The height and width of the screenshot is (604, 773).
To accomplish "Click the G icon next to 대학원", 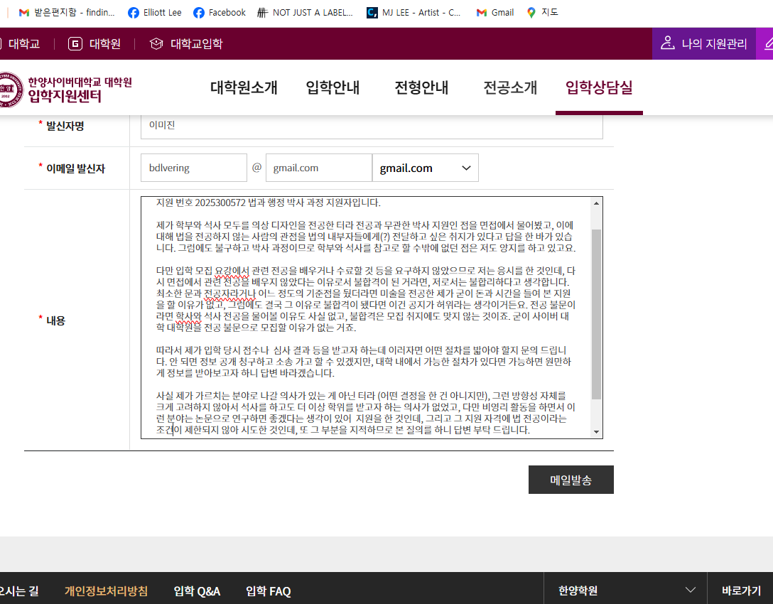I will coord(74,43).
